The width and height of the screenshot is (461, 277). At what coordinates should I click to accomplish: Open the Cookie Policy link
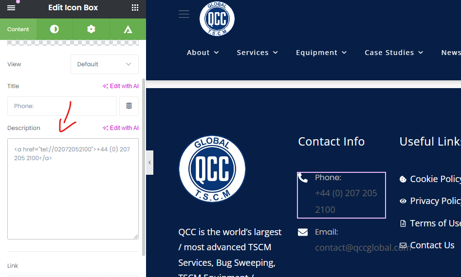[435, 179]
